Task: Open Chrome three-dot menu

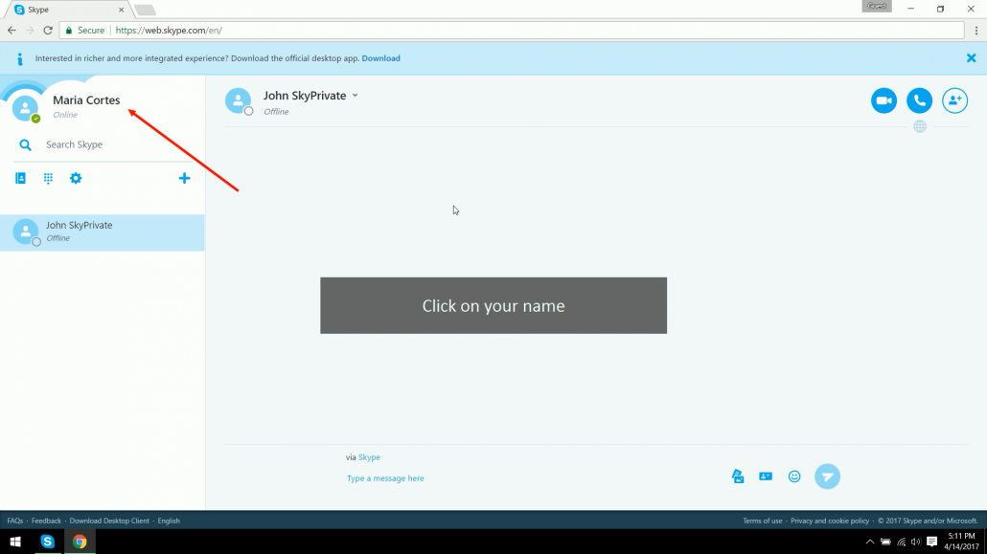Action: tap(976, 31)
